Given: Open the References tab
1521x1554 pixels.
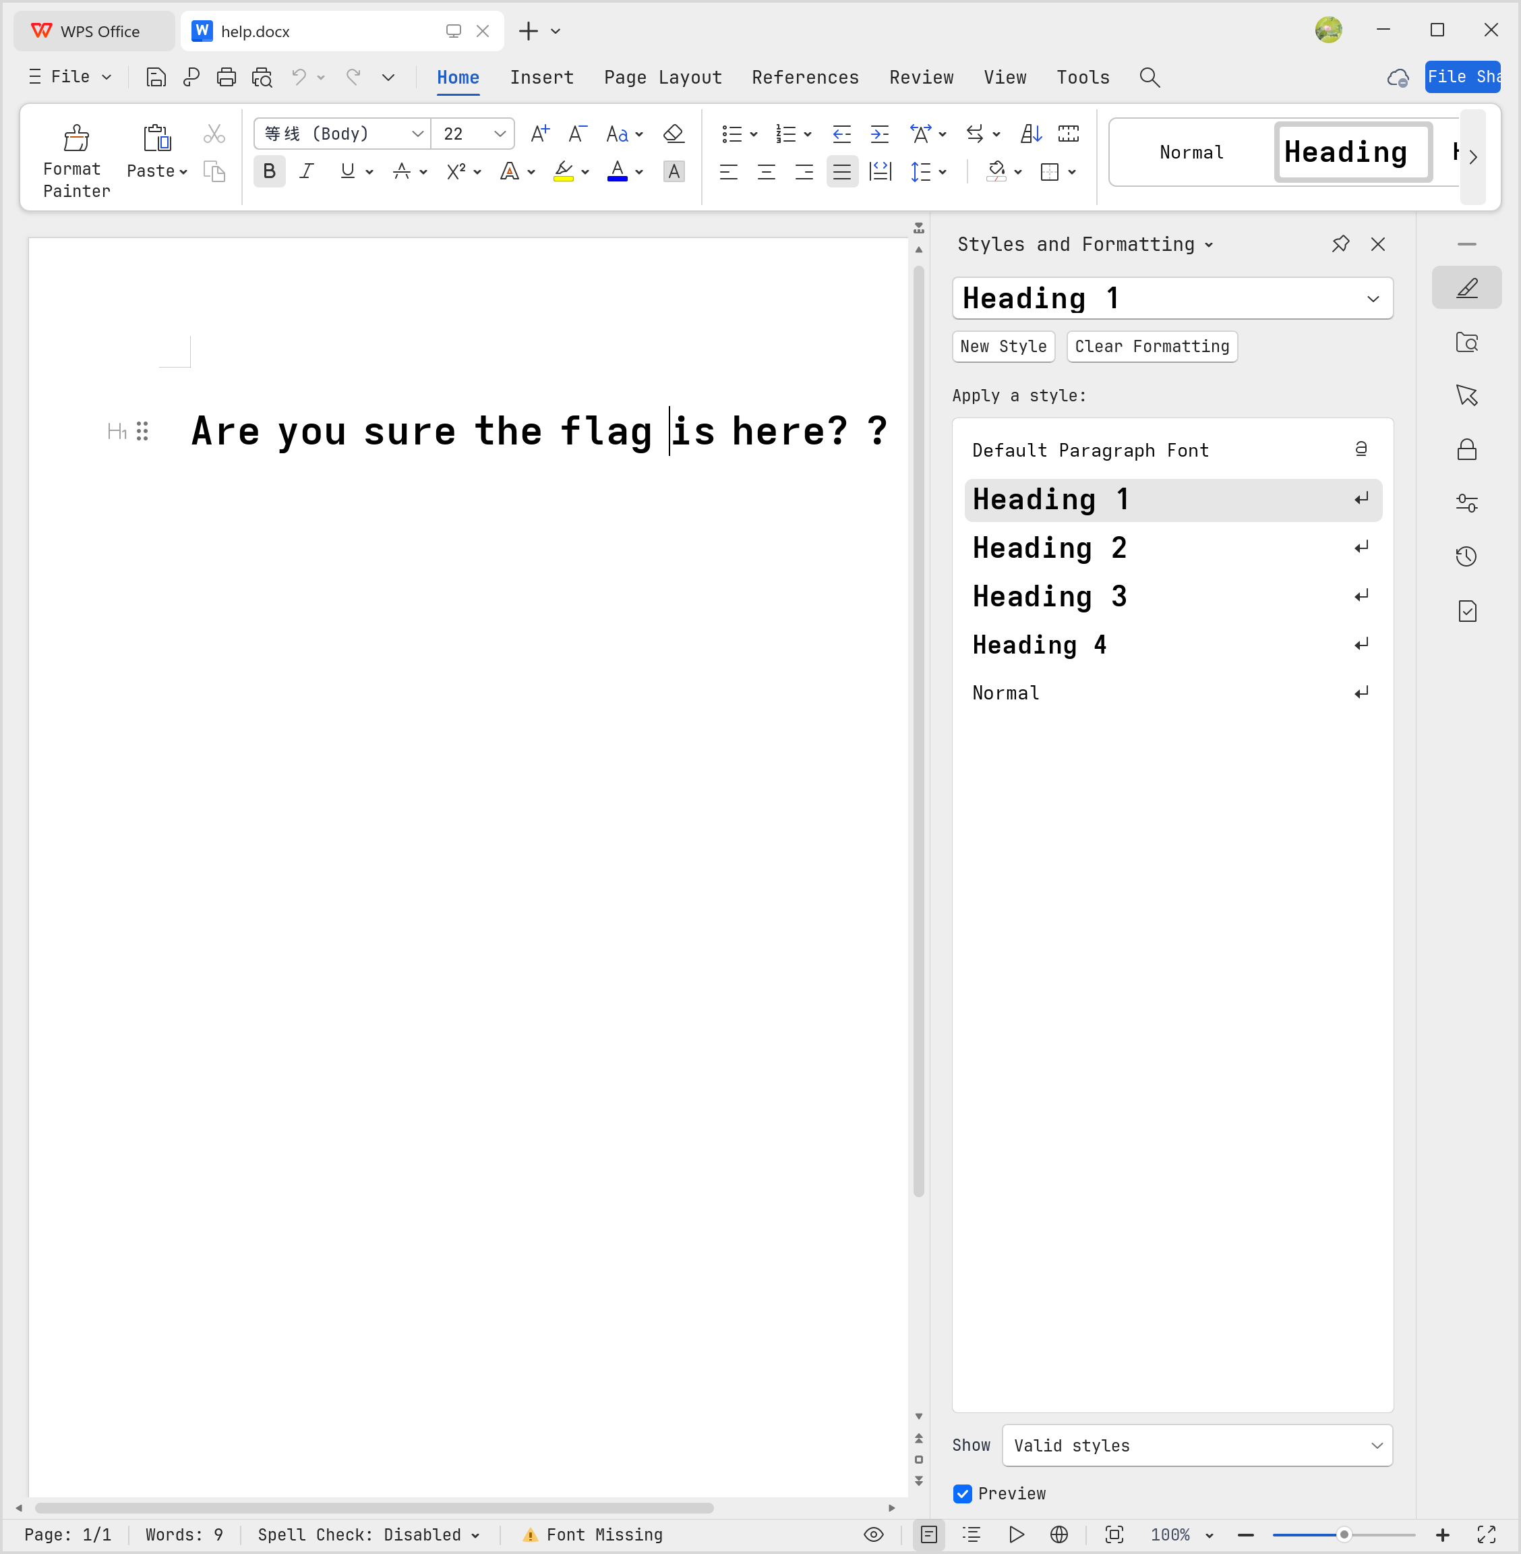Looking at the screenshot, I should coord(804,78).
